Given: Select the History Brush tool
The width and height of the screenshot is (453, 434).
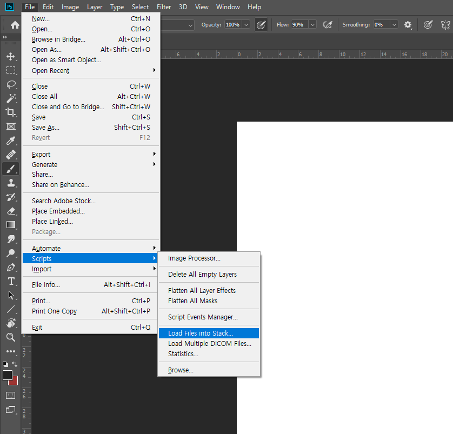Looking at the screenshot, I should tap(11, 197).
